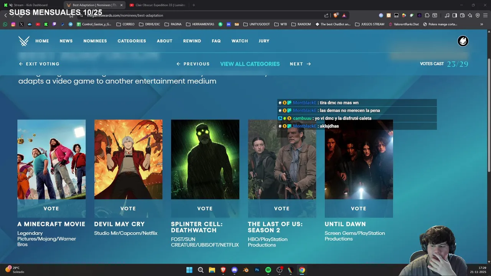This screenshot has height=276, width=491.
Task: Click Brave Shields icon in address bar
Action: click(336, 15)
